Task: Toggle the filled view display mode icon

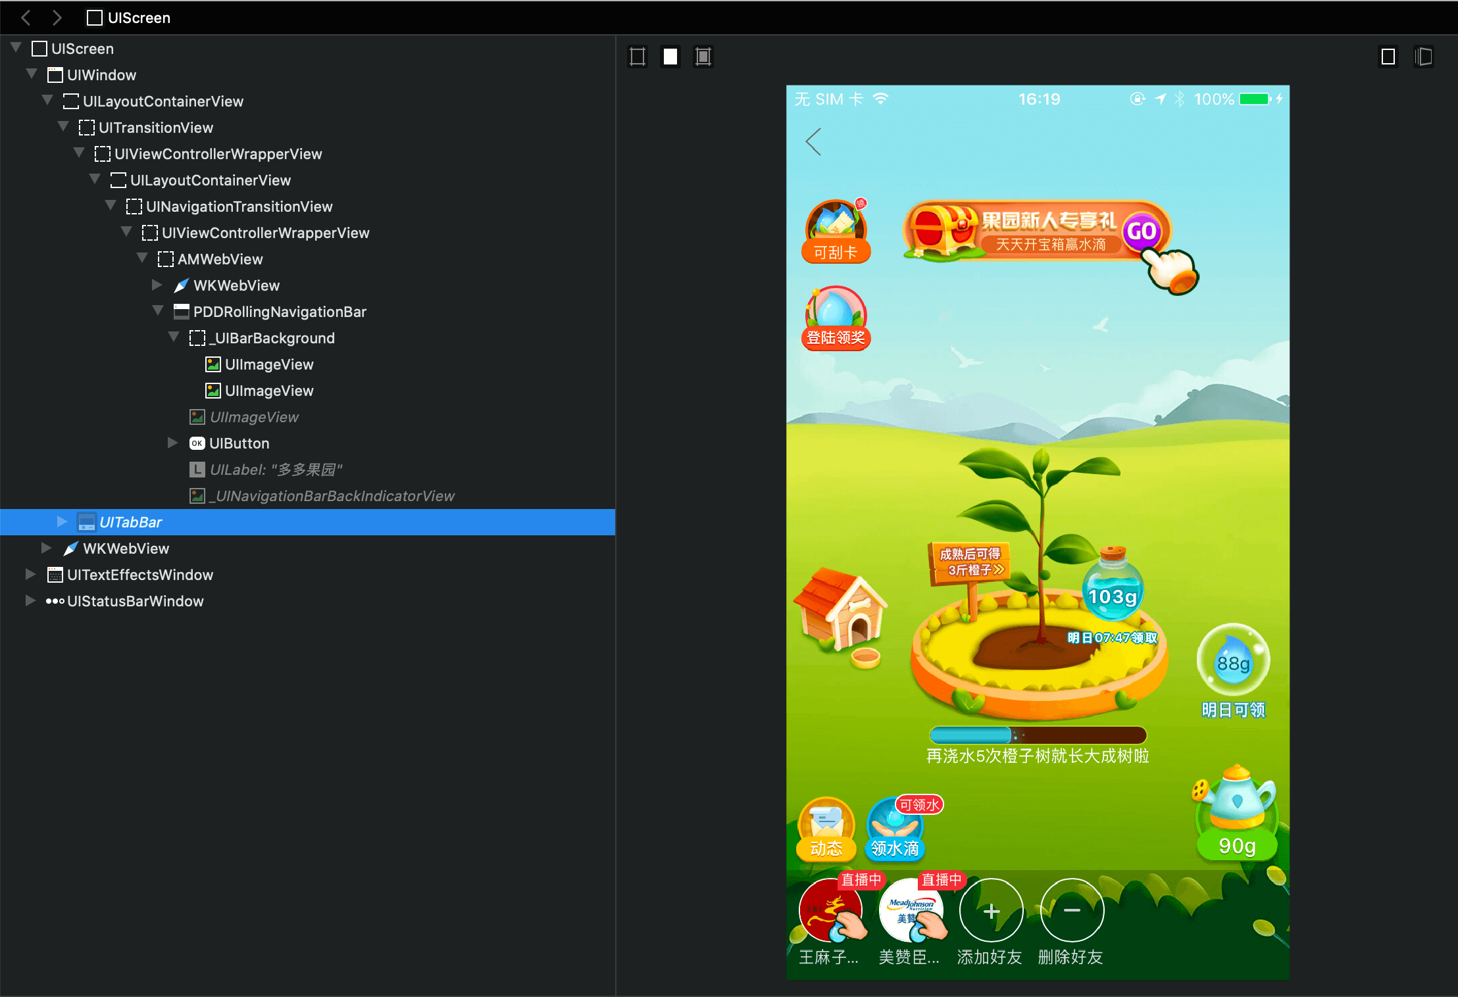Action: click(x=670, y=57)
